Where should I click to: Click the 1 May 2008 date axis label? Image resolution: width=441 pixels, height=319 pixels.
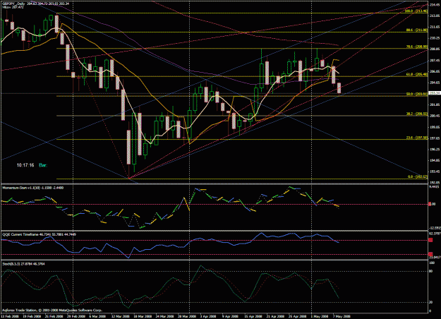click(320, 316)
